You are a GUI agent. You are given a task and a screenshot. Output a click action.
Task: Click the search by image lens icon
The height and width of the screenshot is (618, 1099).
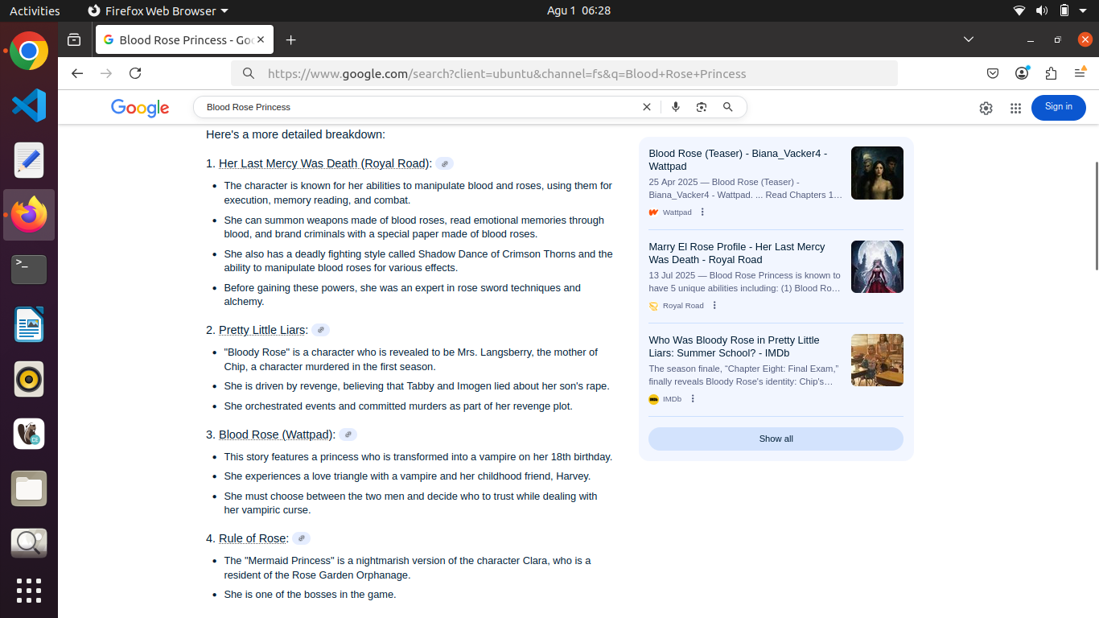[x=702, y=107]
